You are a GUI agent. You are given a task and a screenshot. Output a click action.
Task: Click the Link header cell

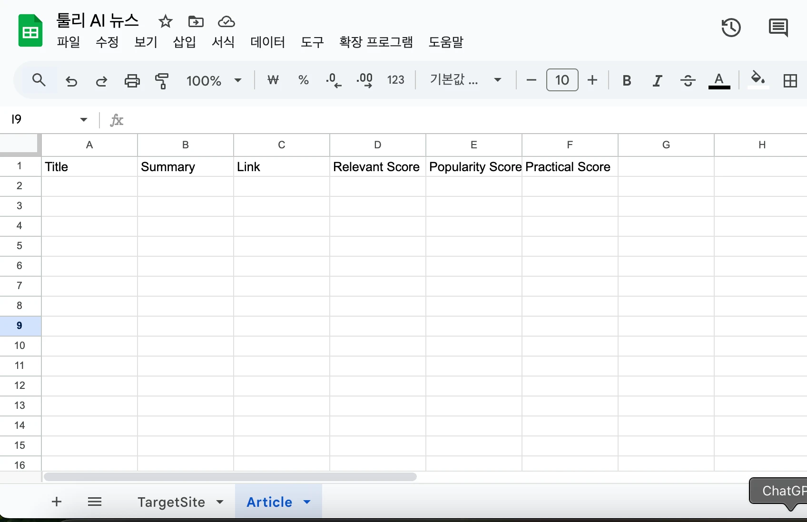coord(282,167)
